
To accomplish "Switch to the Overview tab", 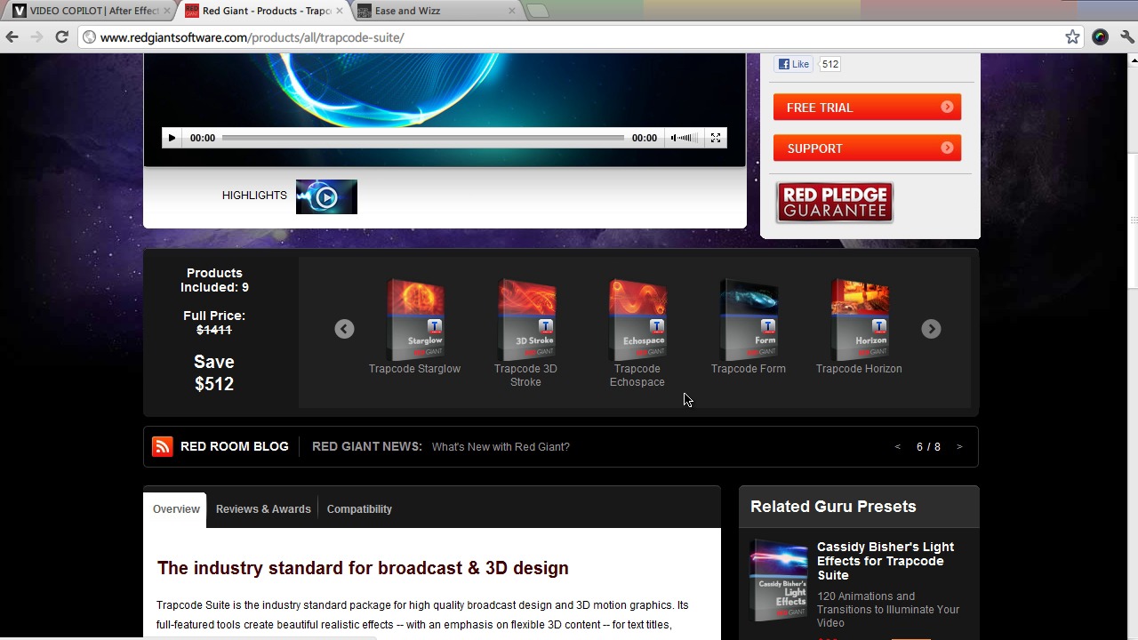I will point(176,509).
